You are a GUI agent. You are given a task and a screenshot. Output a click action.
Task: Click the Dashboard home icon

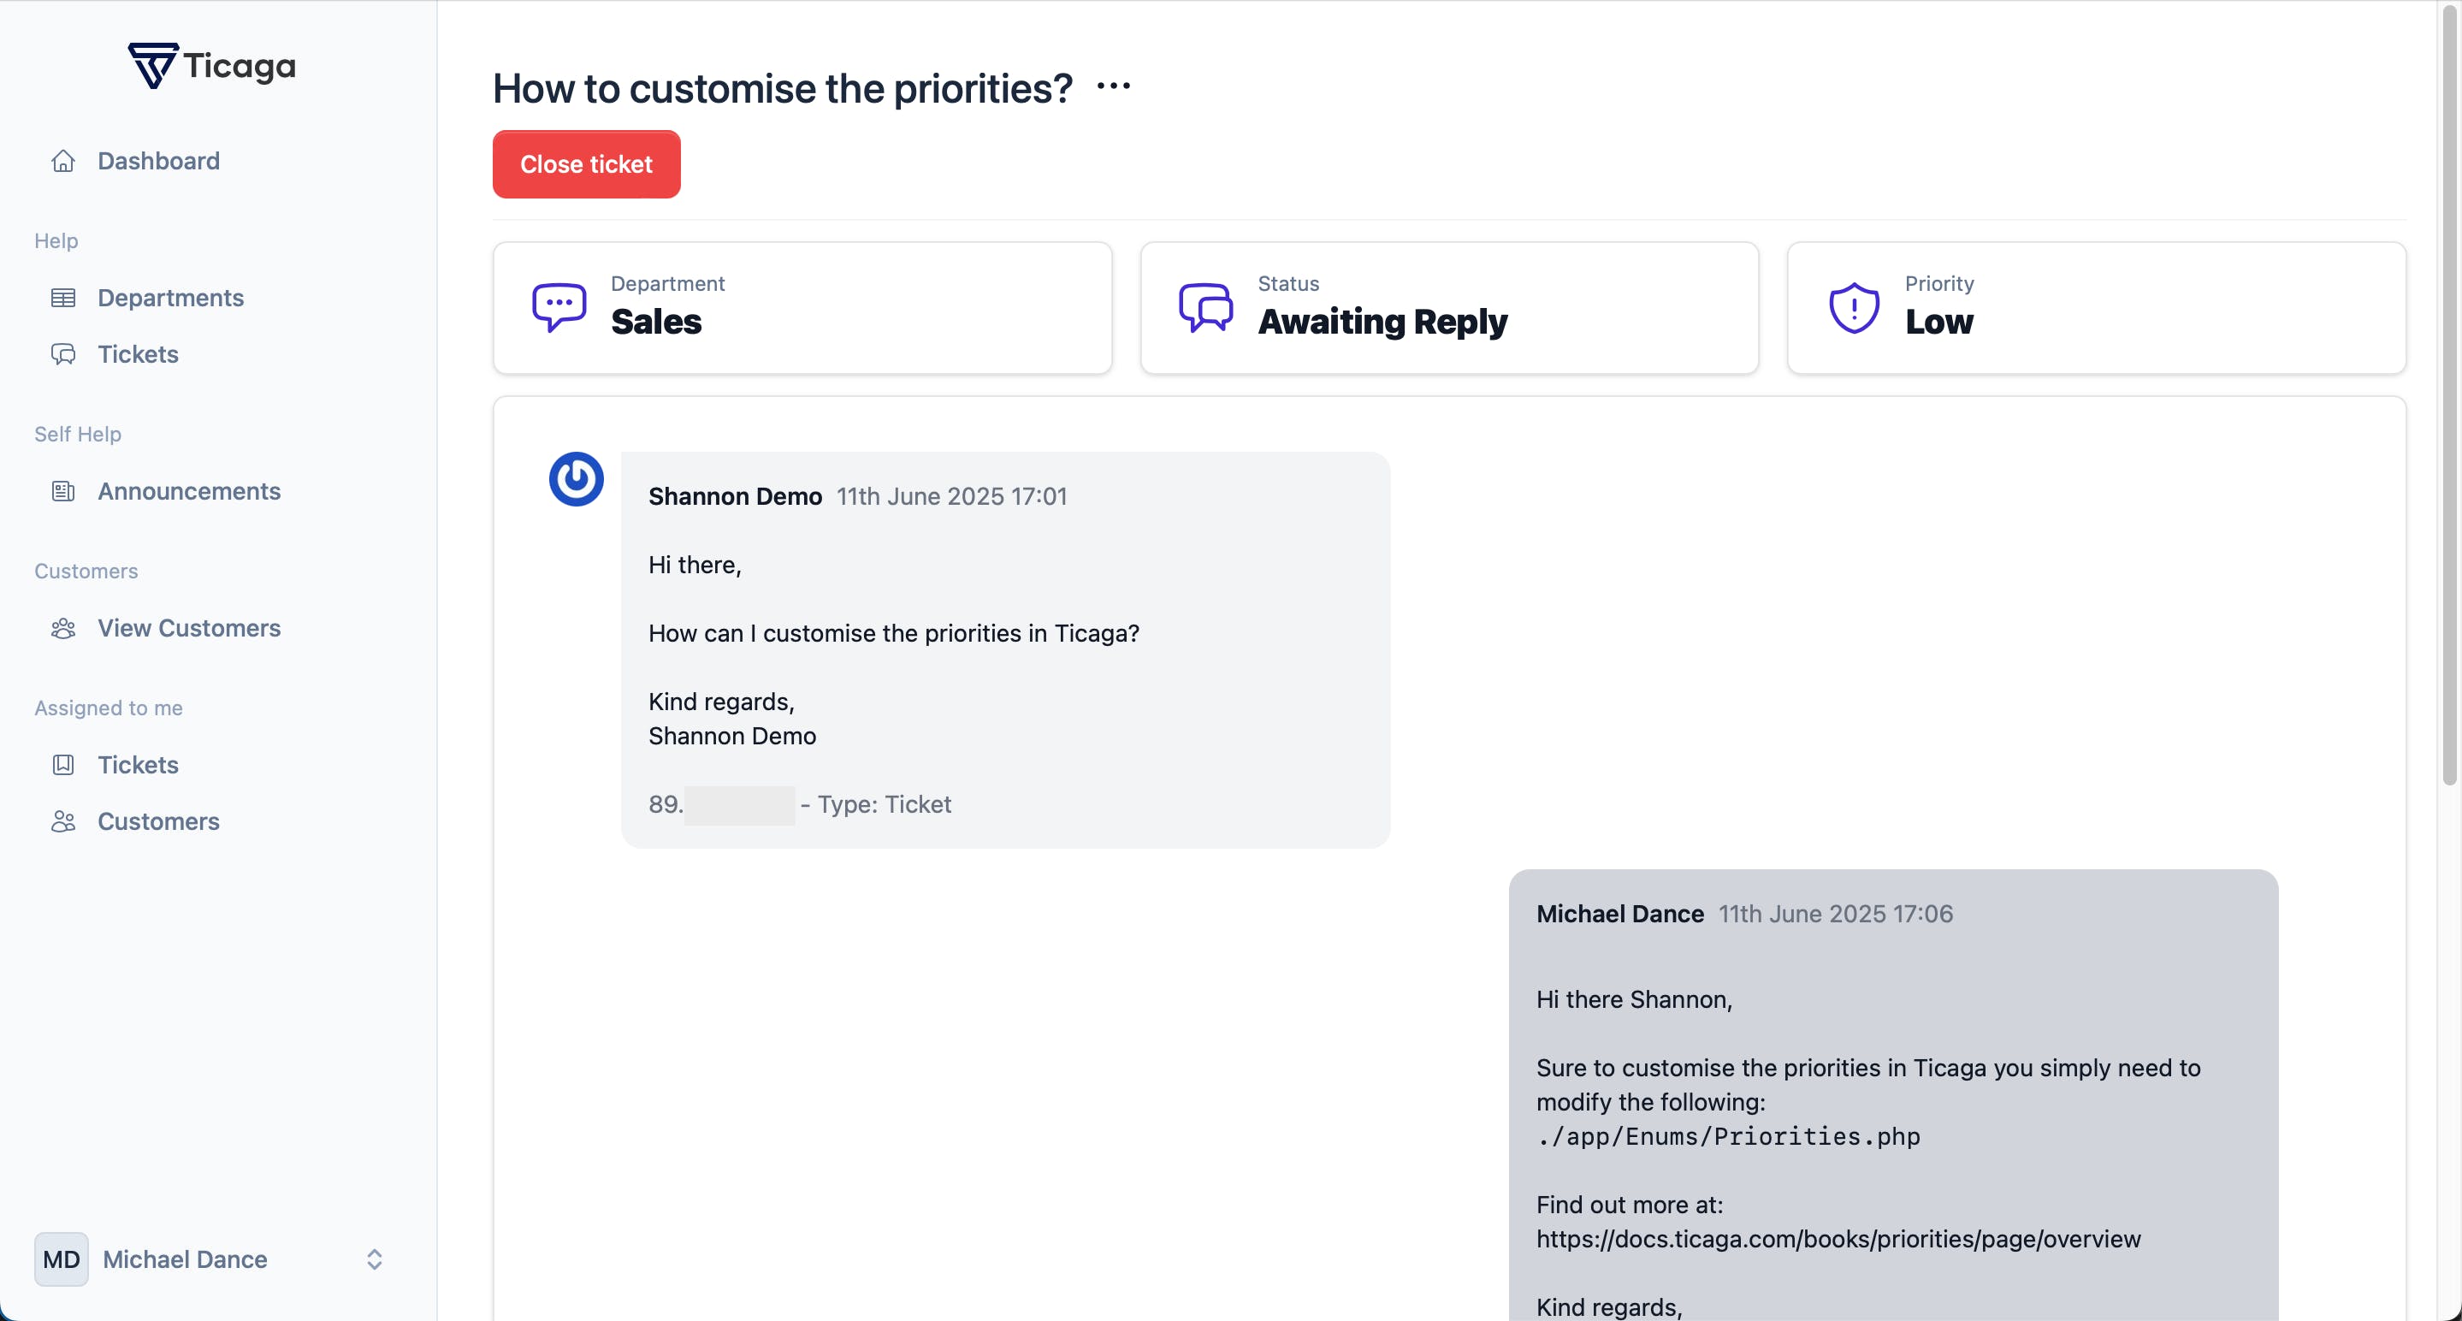click(x=63, y=161)
